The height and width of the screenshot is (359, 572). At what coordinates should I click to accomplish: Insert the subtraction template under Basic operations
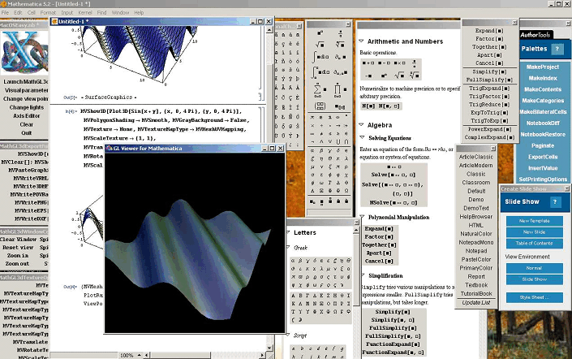384,63
